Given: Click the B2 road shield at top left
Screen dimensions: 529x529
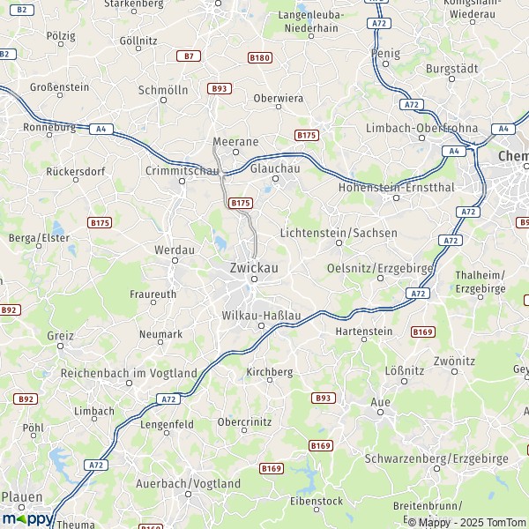Looking at the screenshot, I should pyautogui.click(x=22, y=10).
